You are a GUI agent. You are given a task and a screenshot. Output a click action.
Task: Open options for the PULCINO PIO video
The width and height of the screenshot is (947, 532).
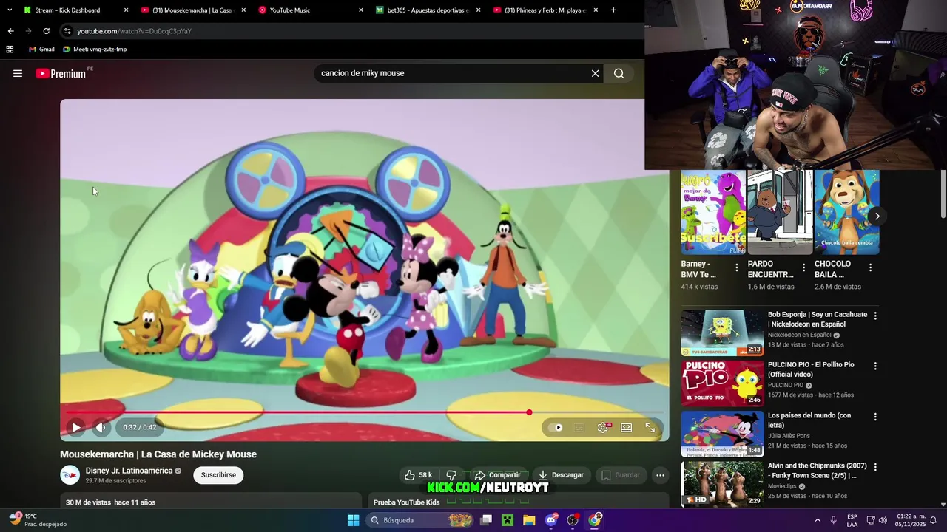[875, 366]
